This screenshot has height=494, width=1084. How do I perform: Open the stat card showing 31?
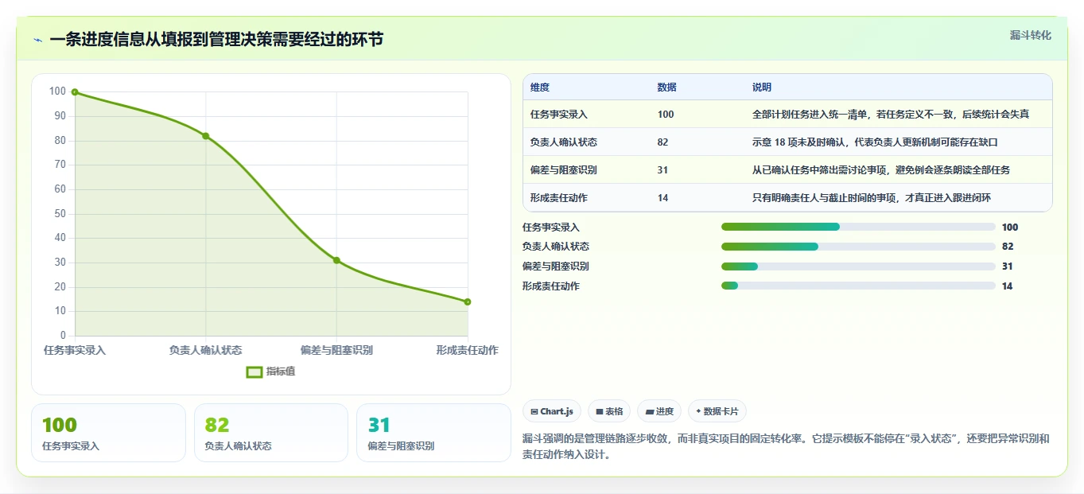(x=433, y=433)
